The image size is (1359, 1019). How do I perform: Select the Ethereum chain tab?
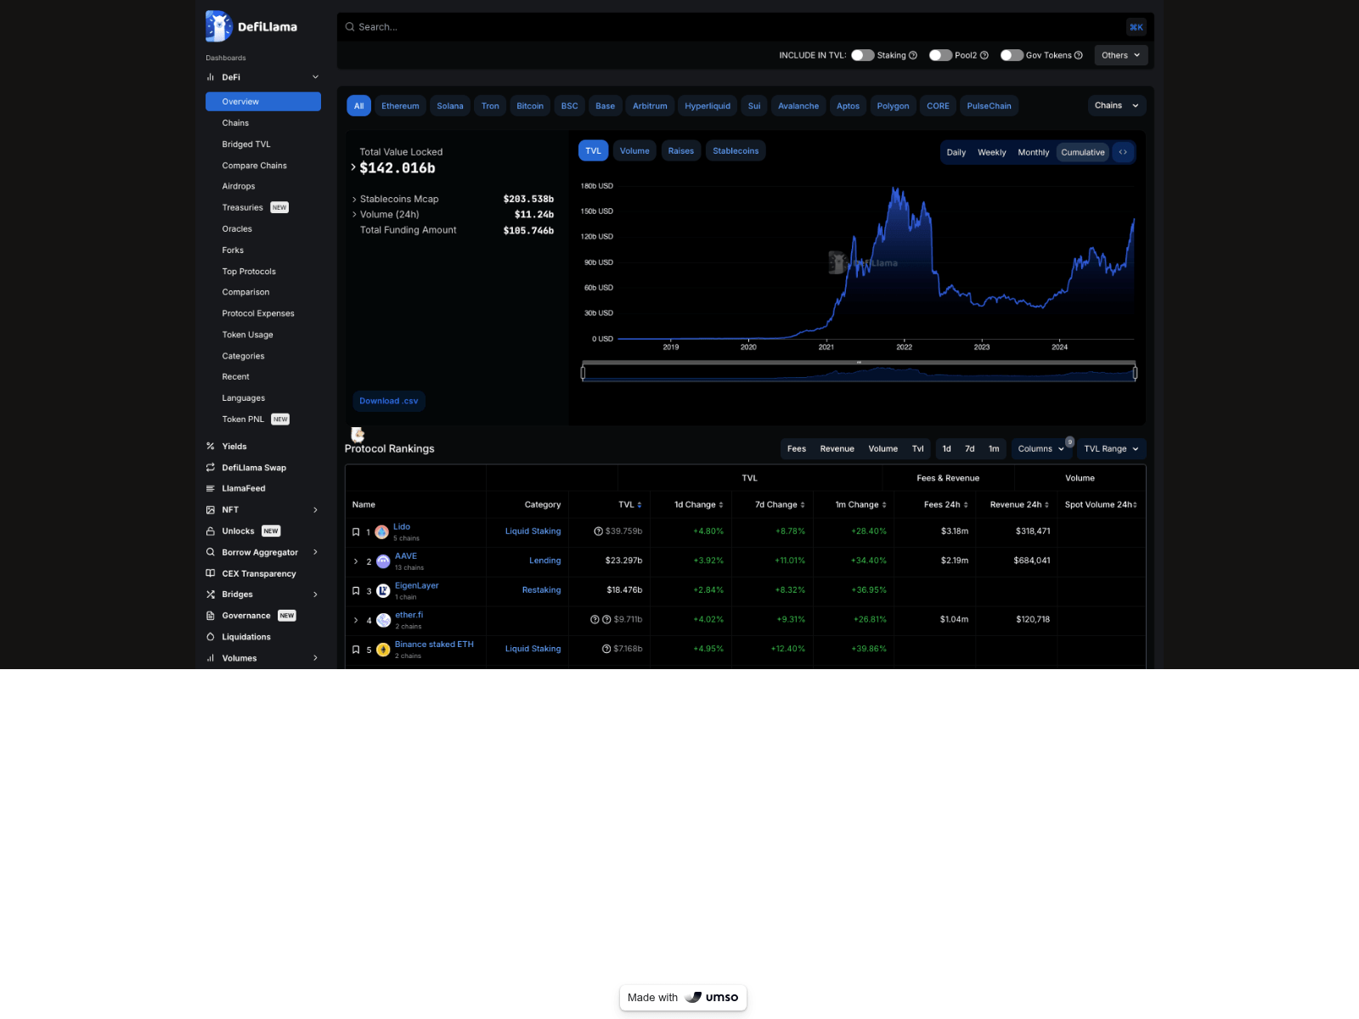(x=400, y=106)
